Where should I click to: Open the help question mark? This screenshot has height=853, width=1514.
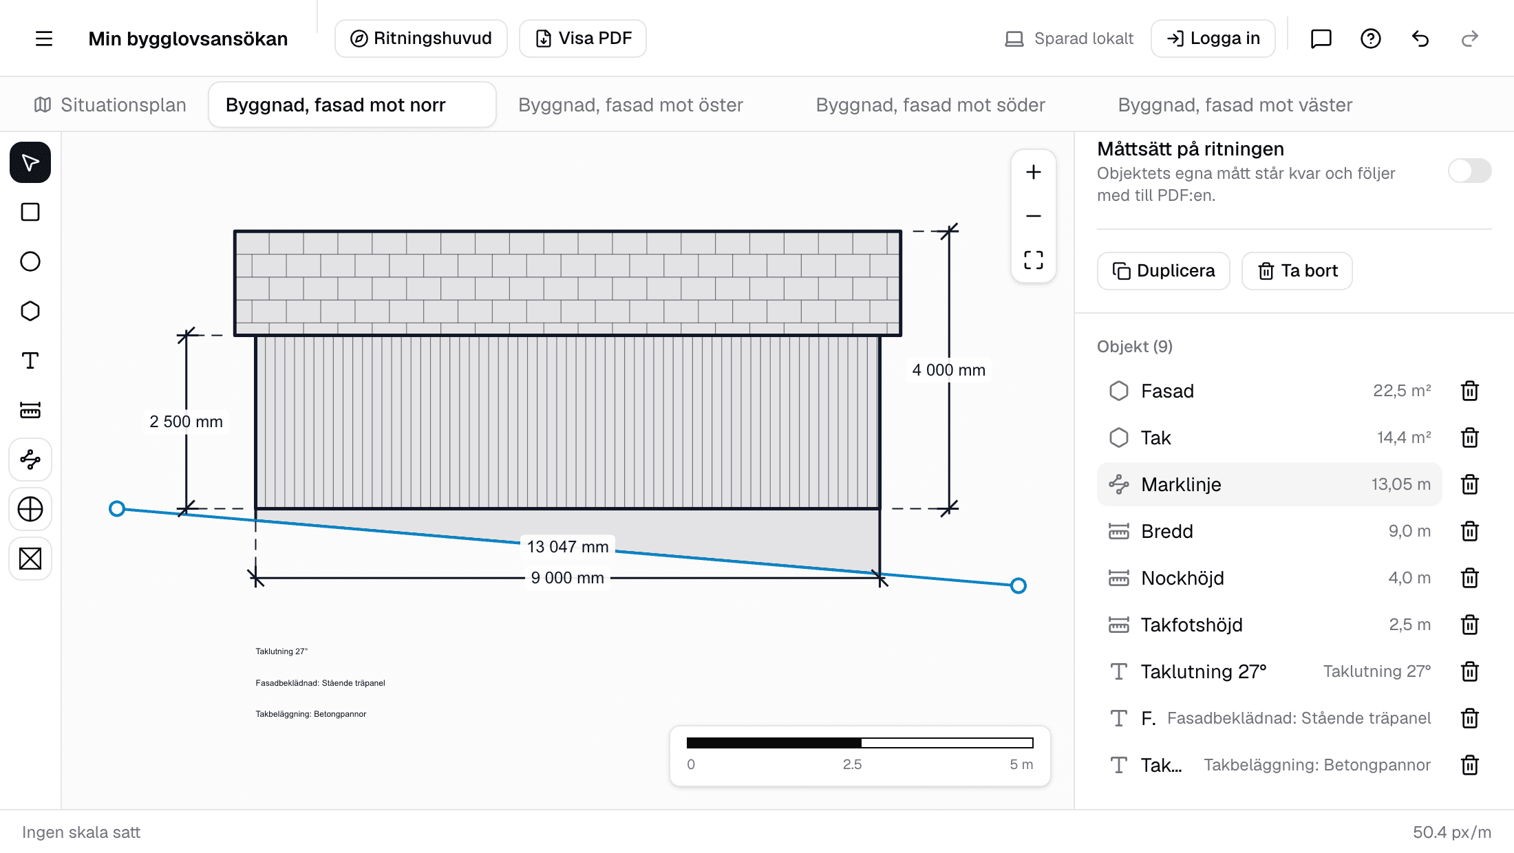(x=1371, y=39)
